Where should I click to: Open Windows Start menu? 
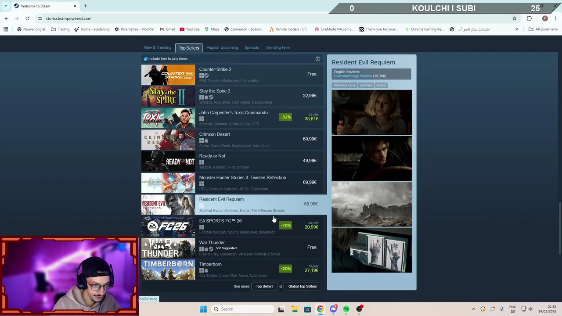point(203,309)
